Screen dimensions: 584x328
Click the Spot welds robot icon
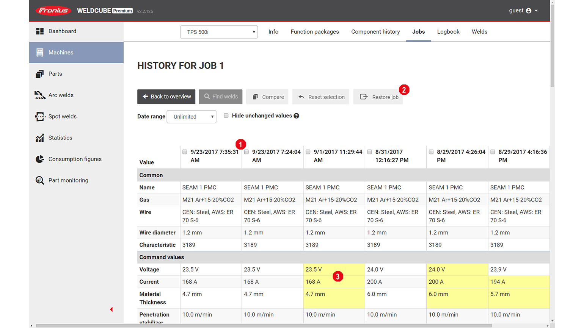coord(39,116)
